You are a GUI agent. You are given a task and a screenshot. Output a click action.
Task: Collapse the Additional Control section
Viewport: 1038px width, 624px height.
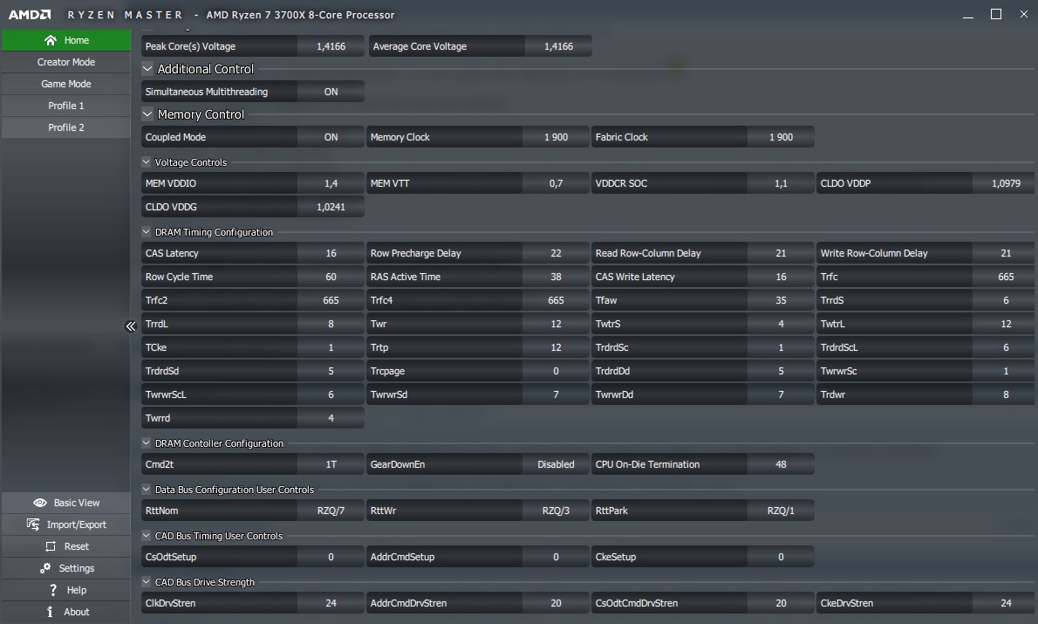(x=147, y=68)
